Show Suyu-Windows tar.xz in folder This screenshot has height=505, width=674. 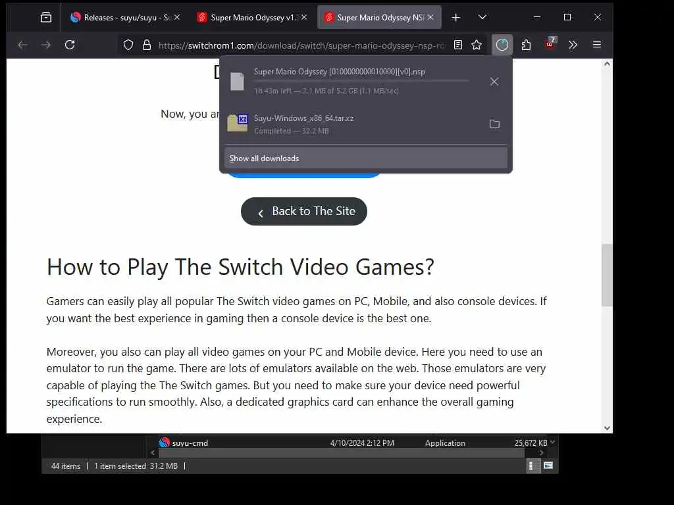click(495, 124)
